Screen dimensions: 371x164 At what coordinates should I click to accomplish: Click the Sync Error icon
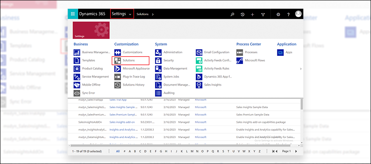coord(77,93)
